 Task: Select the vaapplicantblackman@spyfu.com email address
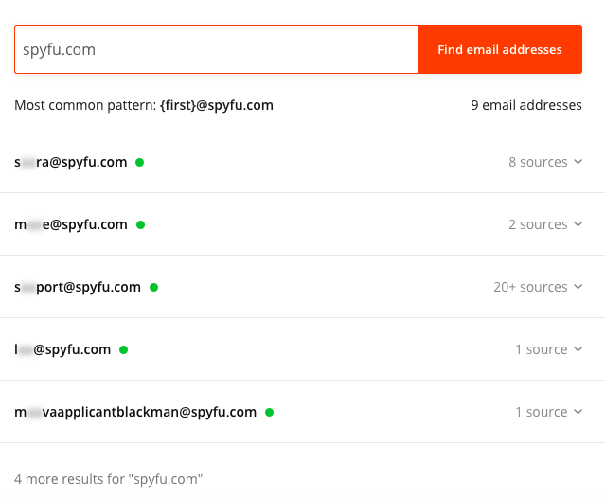tap(135, 412)
